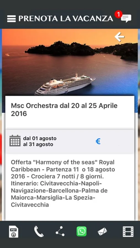Select the Msc Orchestra offer title
Viewport: 140px width, 248px height.
coord(64,110)
